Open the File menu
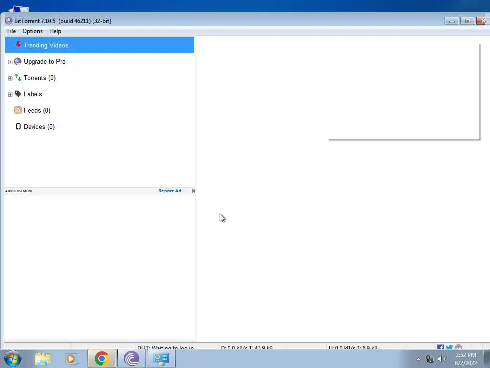 tap(11, 31)
